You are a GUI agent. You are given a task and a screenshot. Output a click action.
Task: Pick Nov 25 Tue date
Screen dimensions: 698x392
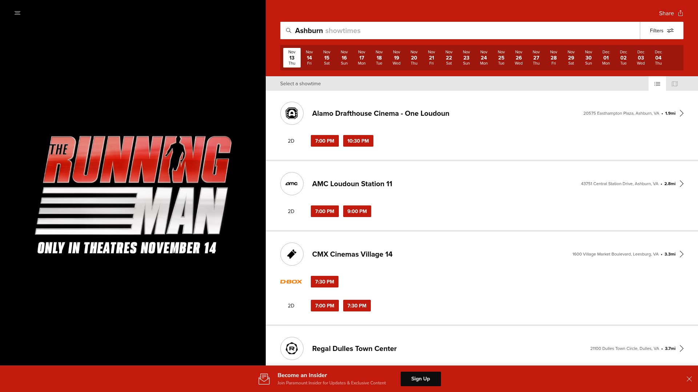tap(501, 58)
